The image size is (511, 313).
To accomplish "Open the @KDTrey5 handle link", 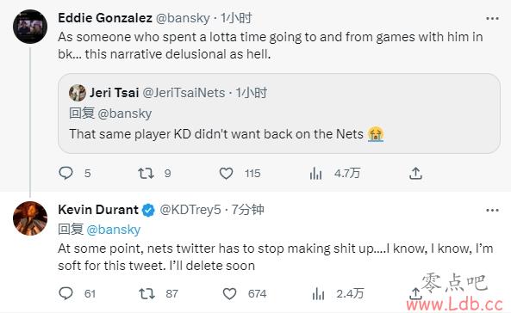I will coord(190,210).
